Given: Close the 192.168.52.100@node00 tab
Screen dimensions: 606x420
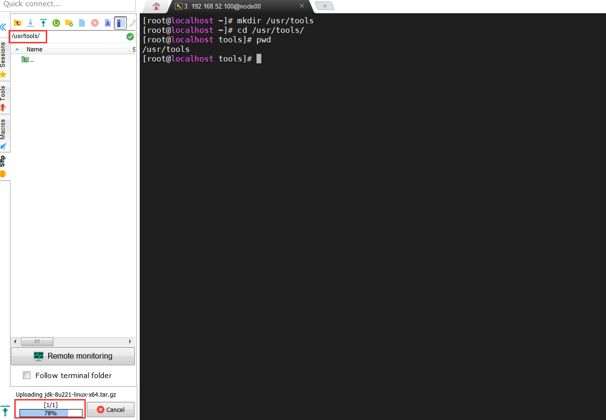Looking at the screenshot, I should click(x=302, y=6).
